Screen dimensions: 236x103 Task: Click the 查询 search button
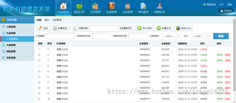(x=221, y=36)
